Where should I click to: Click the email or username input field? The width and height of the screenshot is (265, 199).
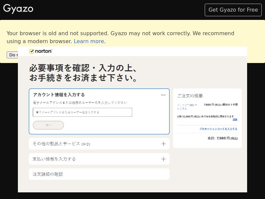pyautogui.click(x=82, y=112)
